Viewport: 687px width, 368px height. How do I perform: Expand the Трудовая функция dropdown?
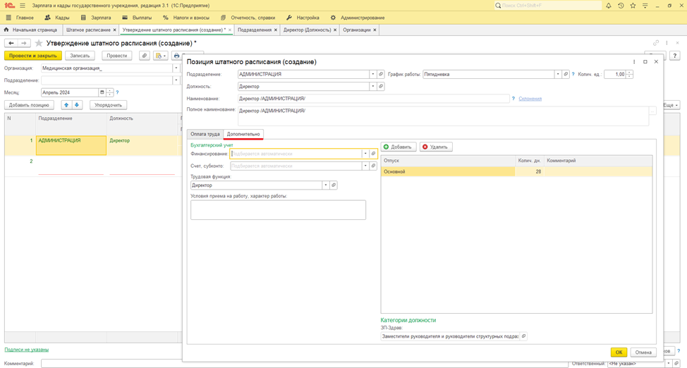[326, 185]
